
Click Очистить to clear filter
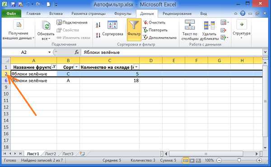[x=154, y=23]
